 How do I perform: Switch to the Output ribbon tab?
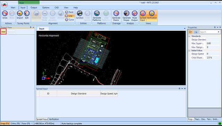34,8
